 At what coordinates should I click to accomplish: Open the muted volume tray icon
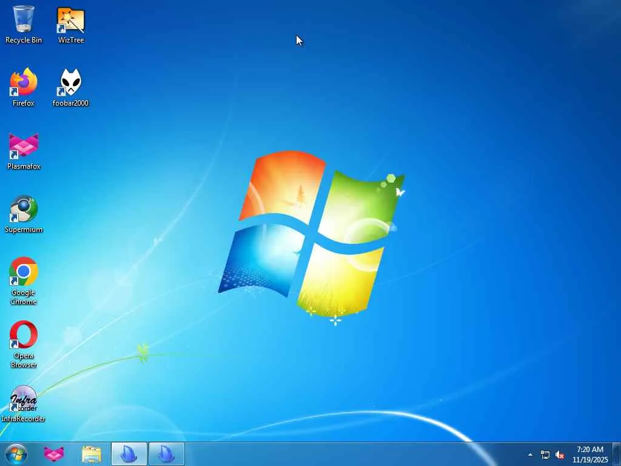click(x=560, y=455)
